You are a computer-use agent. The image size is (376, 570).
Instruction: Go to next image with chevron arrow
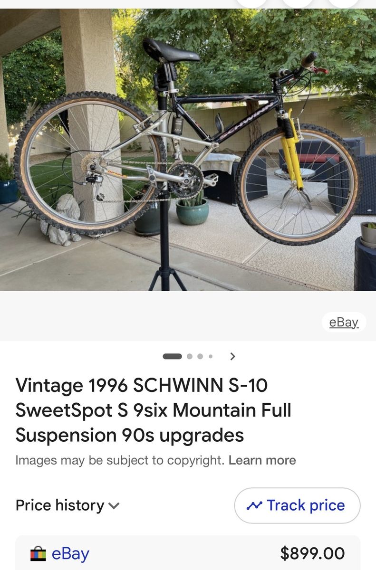pyautogui.click(x=232, y=356)
